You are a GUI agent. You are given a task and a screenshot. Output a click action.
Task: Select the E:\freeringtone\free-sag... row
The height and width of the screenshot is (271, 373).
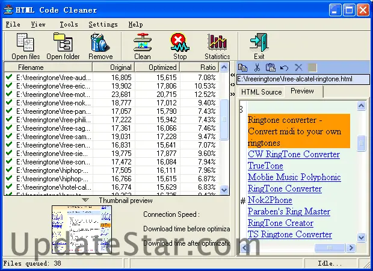point(111,128)
